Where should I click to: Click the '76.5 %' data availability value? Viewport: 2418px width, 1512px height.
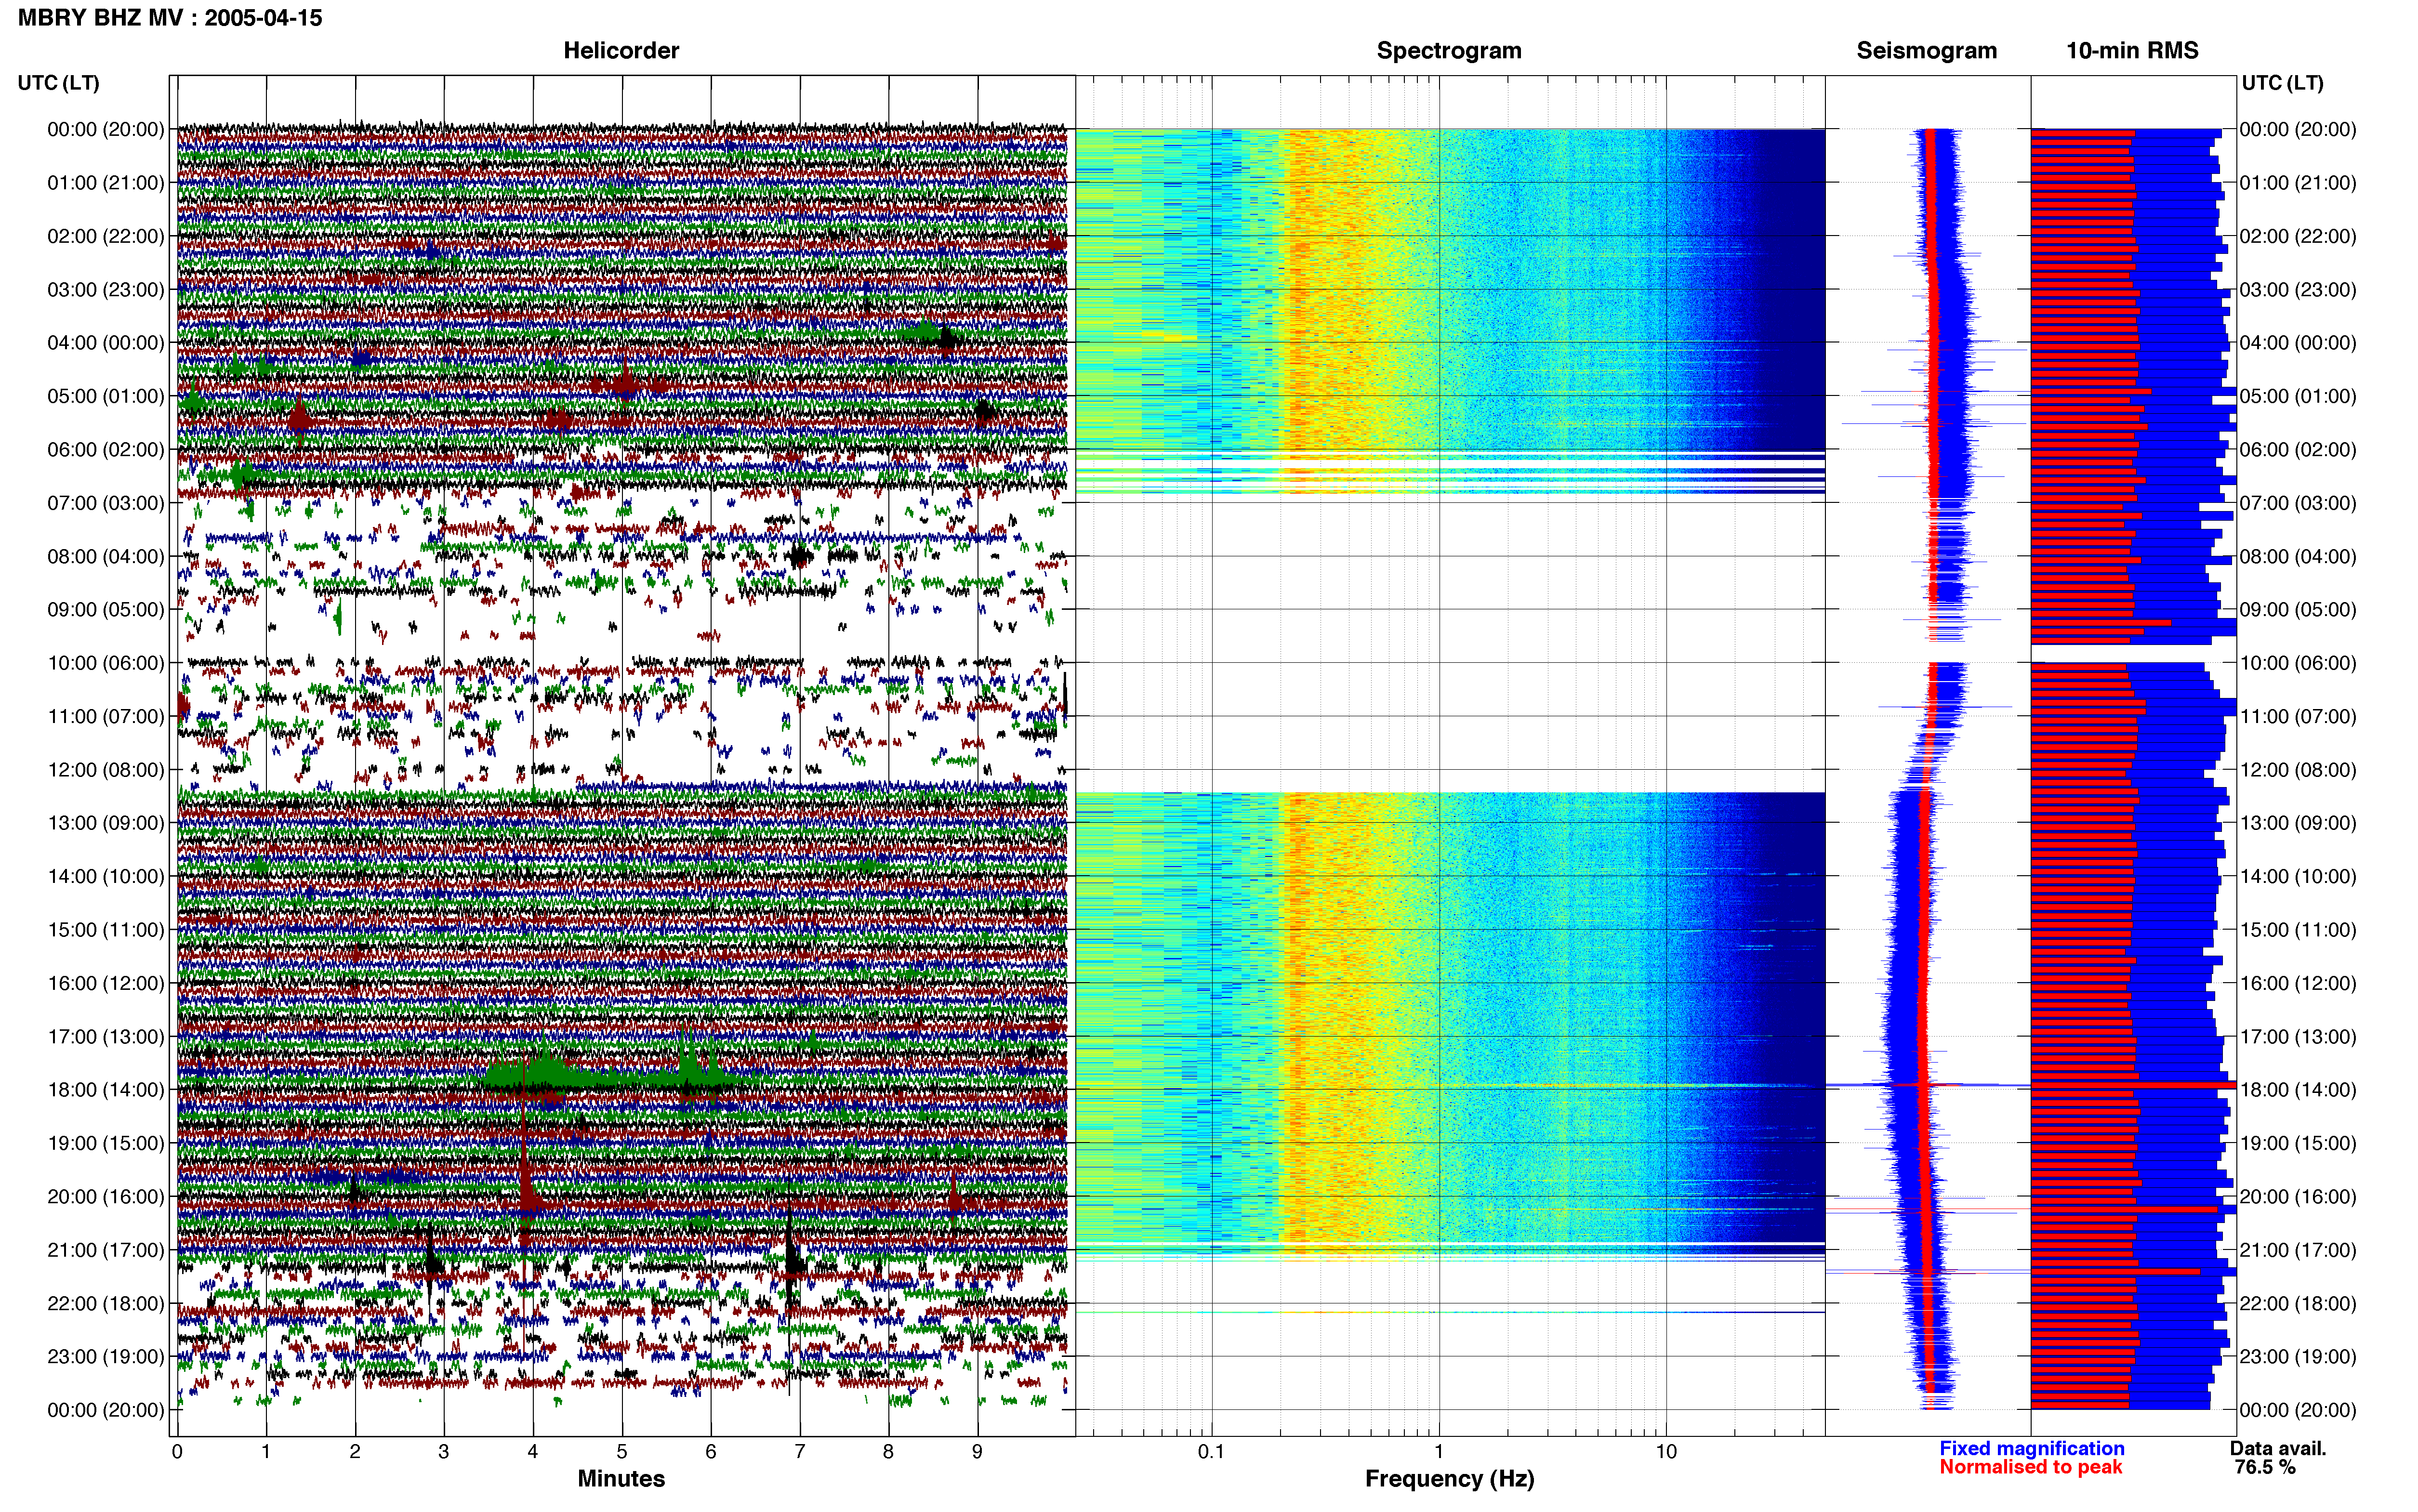pos(2264,1468)
